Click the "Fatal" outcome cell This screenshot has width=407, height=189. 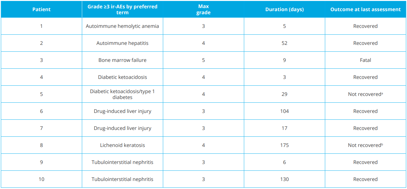(365, 60)
